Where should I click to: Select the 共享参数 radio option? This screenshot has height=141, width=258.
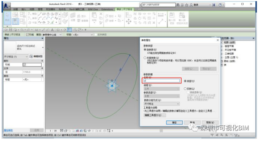click(145, 58)
